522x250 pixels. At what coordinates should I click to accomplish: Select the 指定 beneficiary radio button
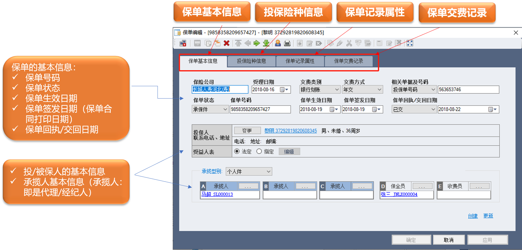[259, 151]
